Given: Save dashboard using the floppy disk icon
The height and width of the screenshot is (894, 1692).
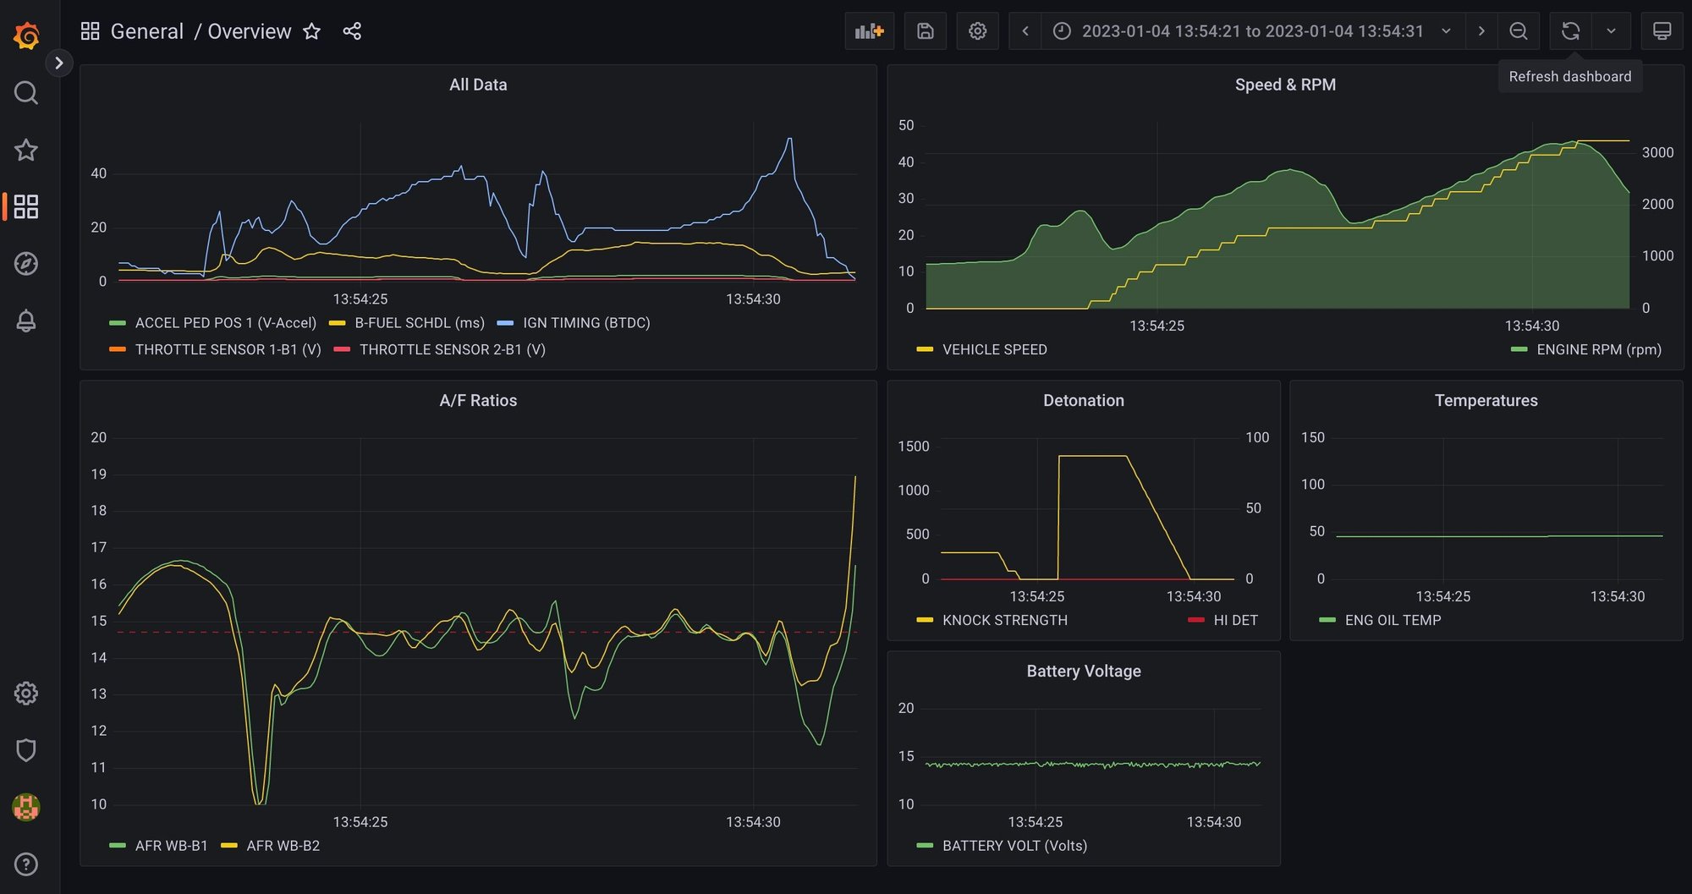Looking at the screenshot, I should pos(925,31).
